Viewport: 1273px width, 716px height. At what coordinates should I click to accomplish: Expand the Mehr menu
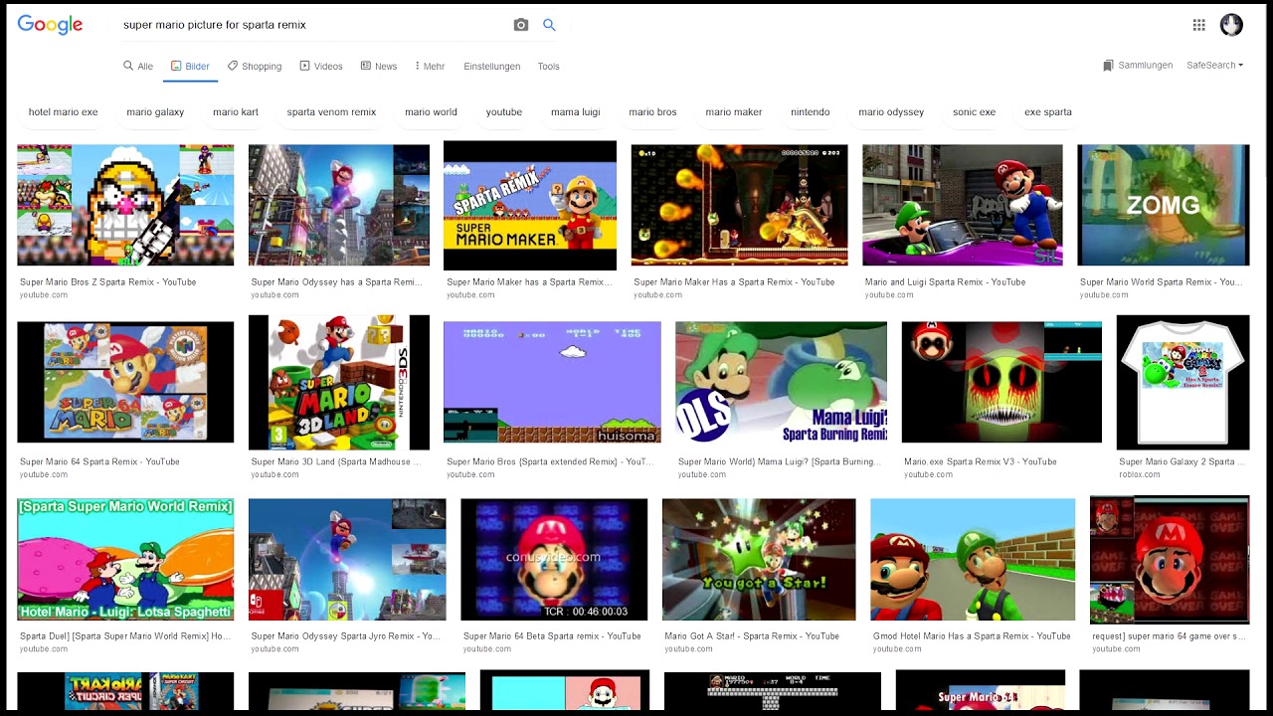point(430,67)
